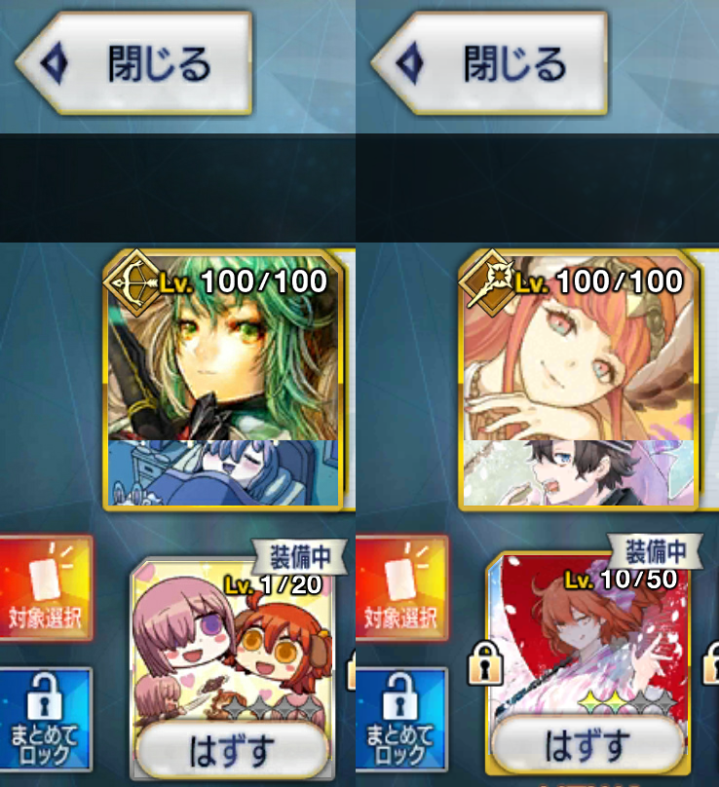Click the right 装備中 equipped tag

coord(656,551)
